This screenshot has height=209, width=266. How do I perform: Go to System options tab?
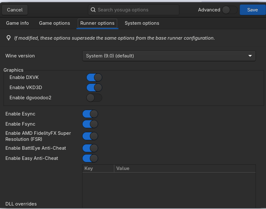[x=142, y=23]
